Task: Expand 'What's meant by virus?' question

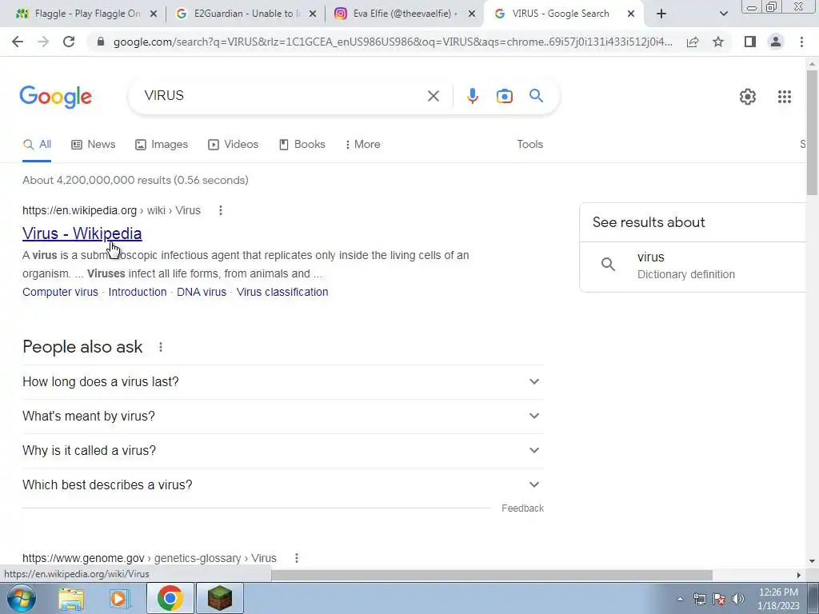Action: click(283, 416)
